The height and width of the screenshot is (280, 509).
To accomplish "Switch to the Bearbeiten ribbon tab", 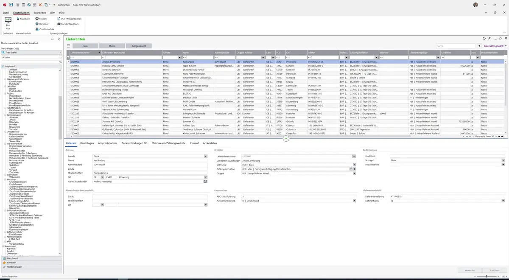I will point(40,13).
